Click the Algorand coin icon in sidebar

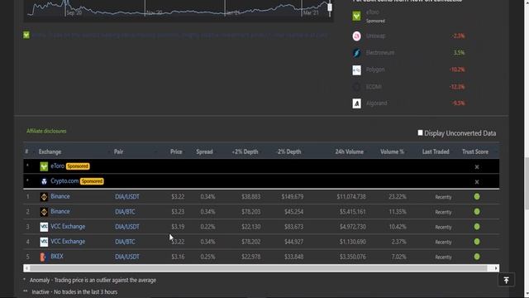[x=356, y=103]
